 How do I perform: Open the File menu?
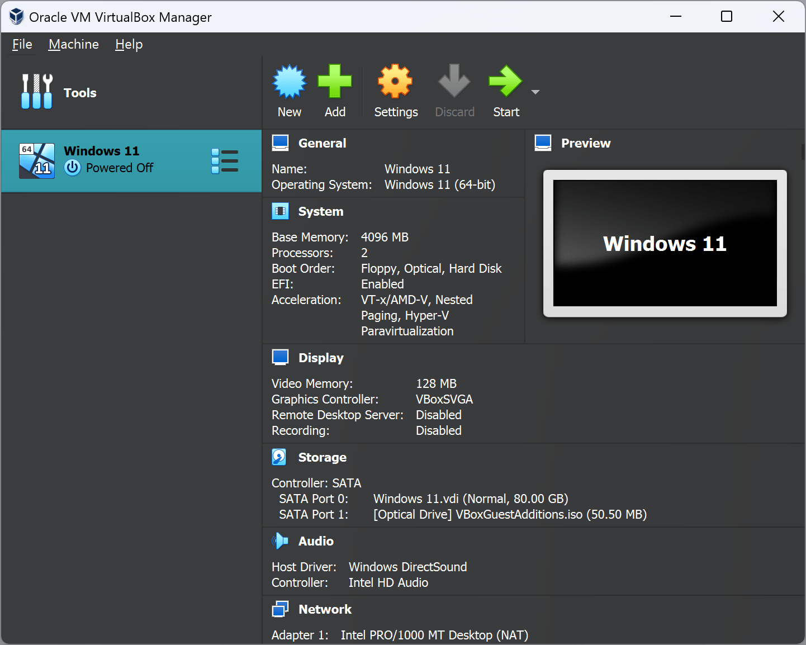tap(22, 44)
